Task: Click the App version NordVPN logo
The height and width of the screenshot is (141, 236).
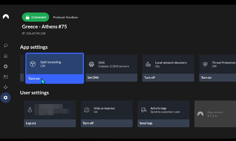Action: (200, 114)
